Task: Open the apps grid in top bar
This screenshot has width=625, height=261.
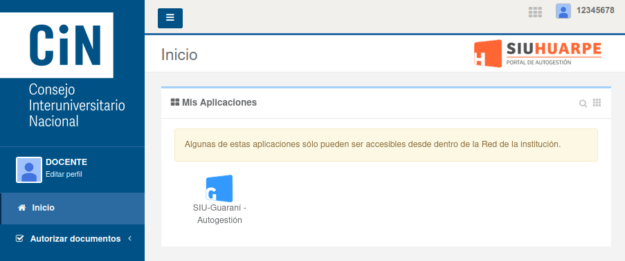Action: [535, 12]
